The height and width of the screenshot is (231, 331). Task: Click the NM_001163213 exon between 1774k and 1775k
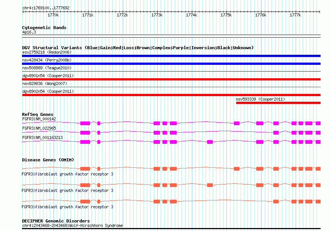[210, 142]
